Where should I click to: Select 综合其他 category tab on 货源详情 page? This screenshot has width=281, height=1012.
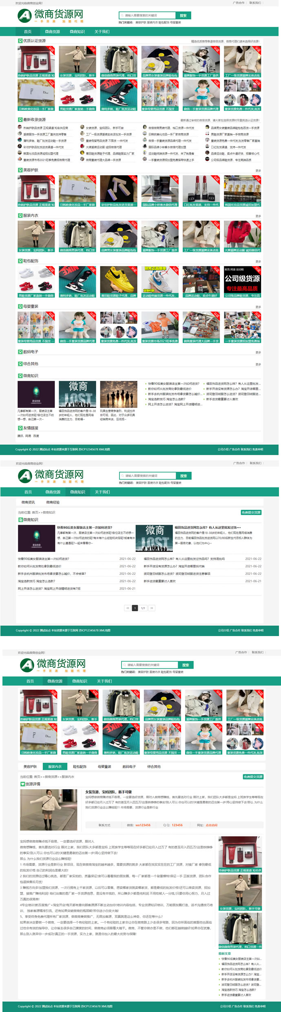tap(154, 767)
